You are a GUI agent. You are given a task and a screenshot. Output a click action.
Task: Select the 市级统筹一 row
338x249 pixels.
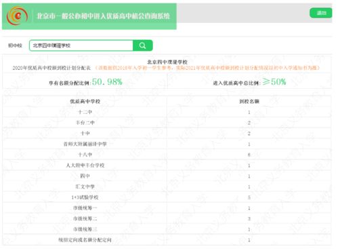[167, 208]
